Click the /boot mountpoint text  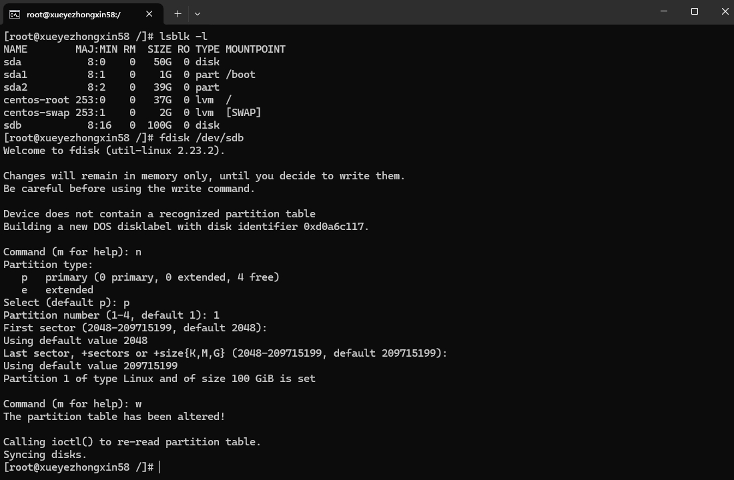point(240,75)
